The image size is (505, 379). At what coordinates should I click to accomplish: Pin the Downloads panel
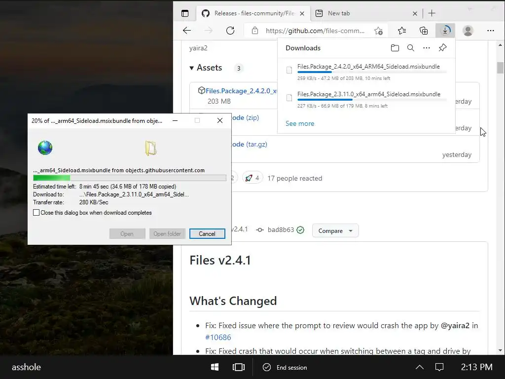coord(442,48)
